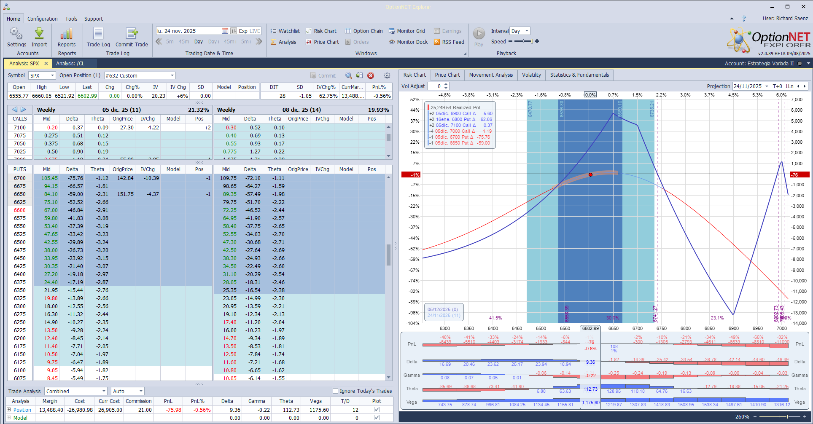Toggle the Position row Plot checkbox
Viewport: 813px width, 424px height.
click(x=377, y=410)
